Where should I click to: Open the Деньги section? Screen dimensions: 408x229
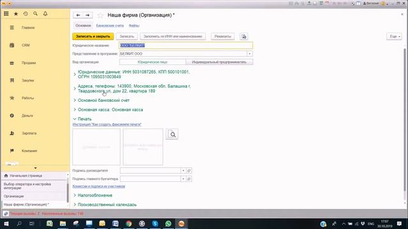[x=27, y=116]
